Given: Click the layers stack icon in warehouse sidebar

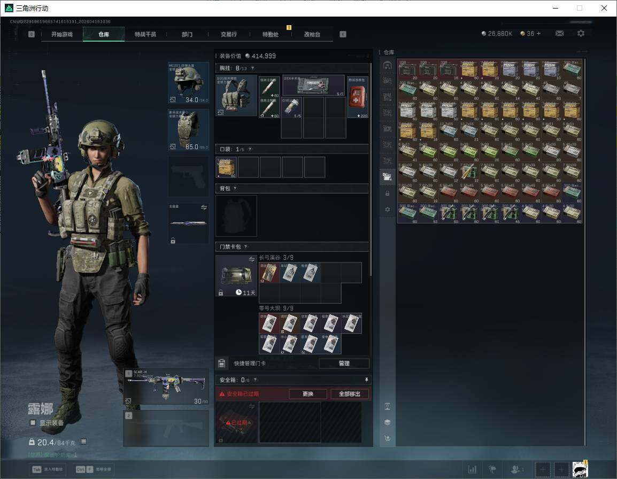Looking at the screenshot, I should pyautogui.click(x=388, y=422).
